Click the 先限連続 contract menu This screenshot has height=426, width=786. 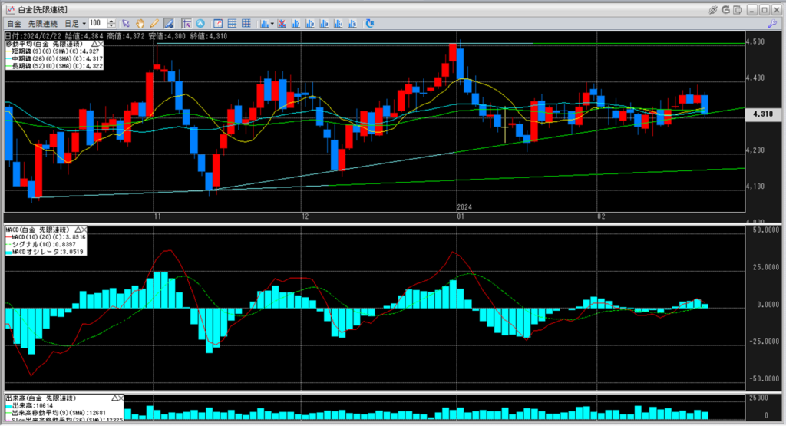(43, 24)
